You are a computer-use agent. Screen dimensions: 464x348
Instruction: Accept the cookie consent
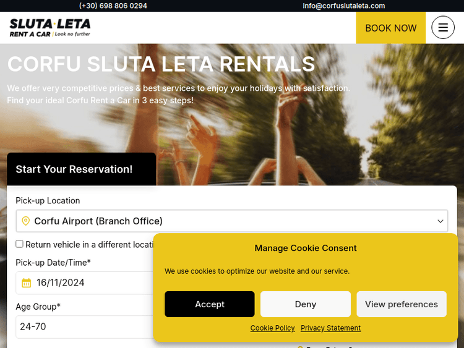(210, 304)
